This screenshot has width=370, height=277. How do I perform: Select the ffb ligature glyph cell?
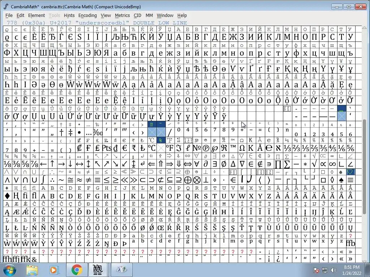click(x=350, y=243)
